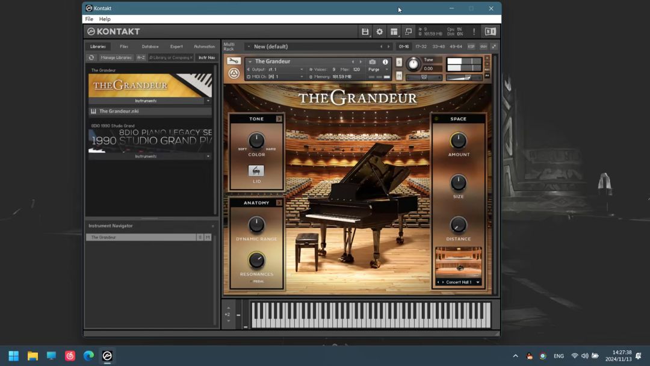The height and width of the screenshot is (366, 650).
Task: Click the Concert Hall 1 thumbnail image
Action: (458, 262)
